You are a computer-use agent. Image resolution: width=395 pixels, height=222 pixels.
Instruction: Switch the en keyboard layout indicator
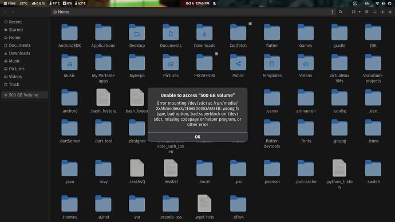click(x=366, y=3)
